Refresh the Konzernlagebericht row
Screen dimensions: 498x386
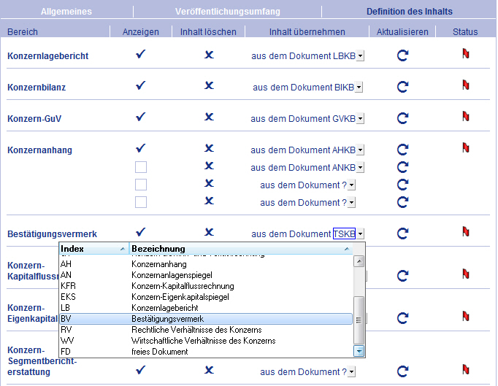pyautogui.click(x=403, y=55)
